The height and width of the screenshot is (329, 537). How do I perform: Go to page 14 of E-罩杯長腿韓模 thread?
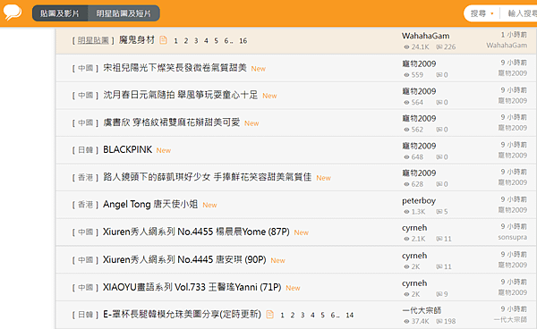349,315
